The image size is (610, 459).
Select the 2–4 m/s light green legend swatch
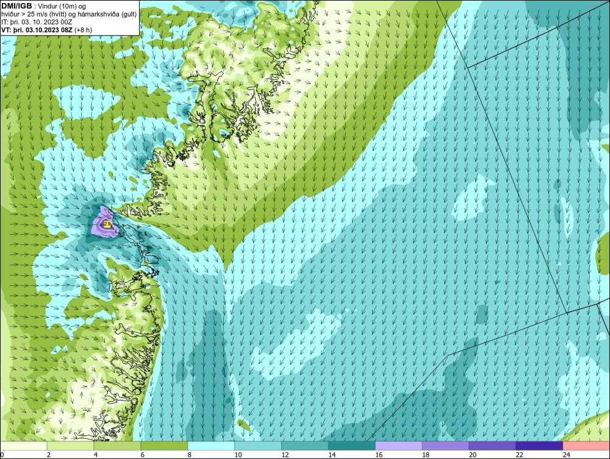(x=70, y=446)
